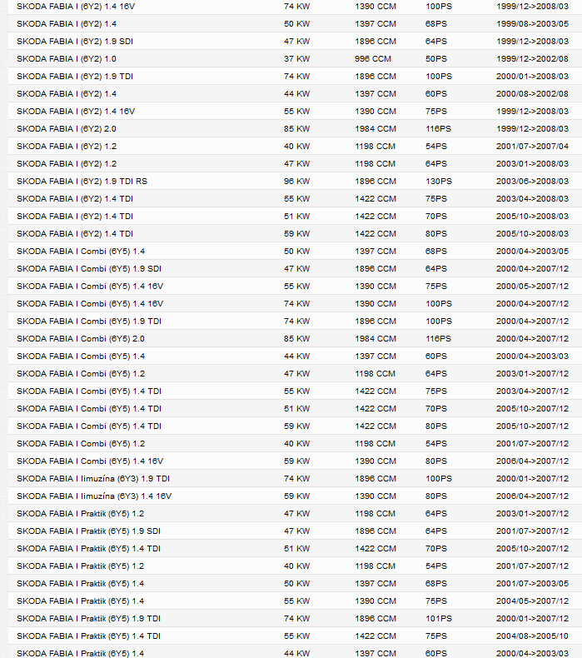The height and width of the screenshot is (658, 582).
Task: Click '85 KW' in the Combi (6Y5) 2.0 row
Action: pos(296,339)
